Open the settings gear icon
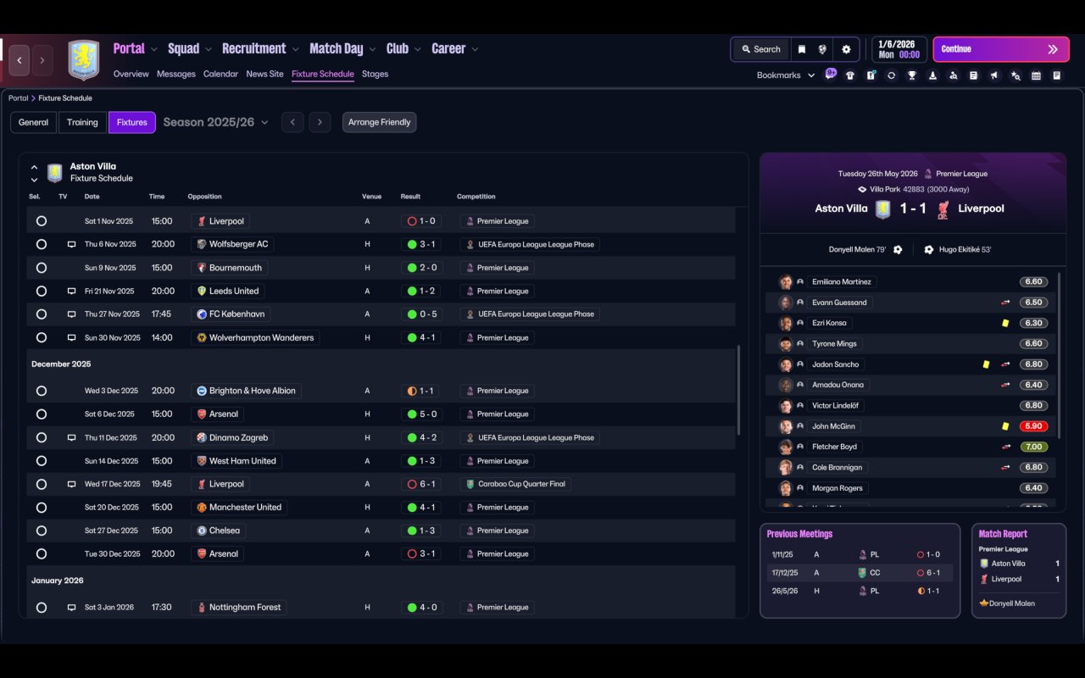The height and width of the screenshot is (678, 1085). click(846, 49)
